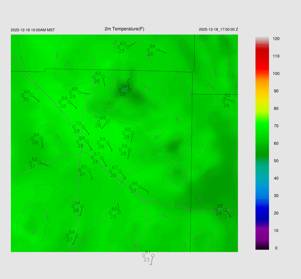Click the 10:00AM MST local timestamp
Screen dimensions: 301x279
[x=33, y=30]
